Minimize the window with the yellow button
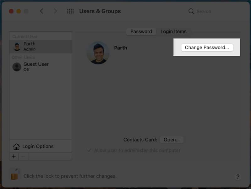Screen dimensions: 251x189 19,11
